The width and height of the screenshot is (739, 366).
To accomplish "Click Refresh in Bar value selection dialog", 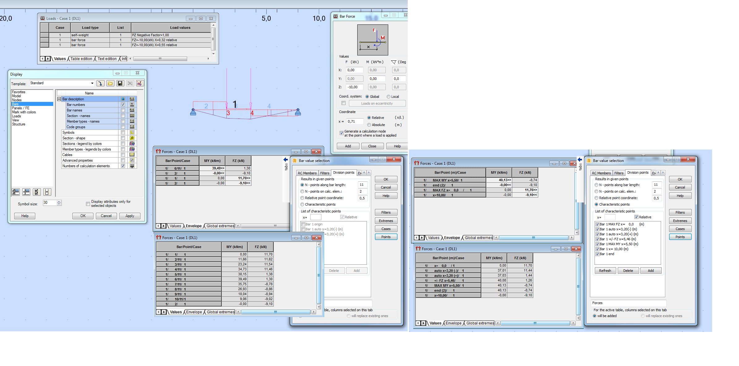I will coord(605,270).
